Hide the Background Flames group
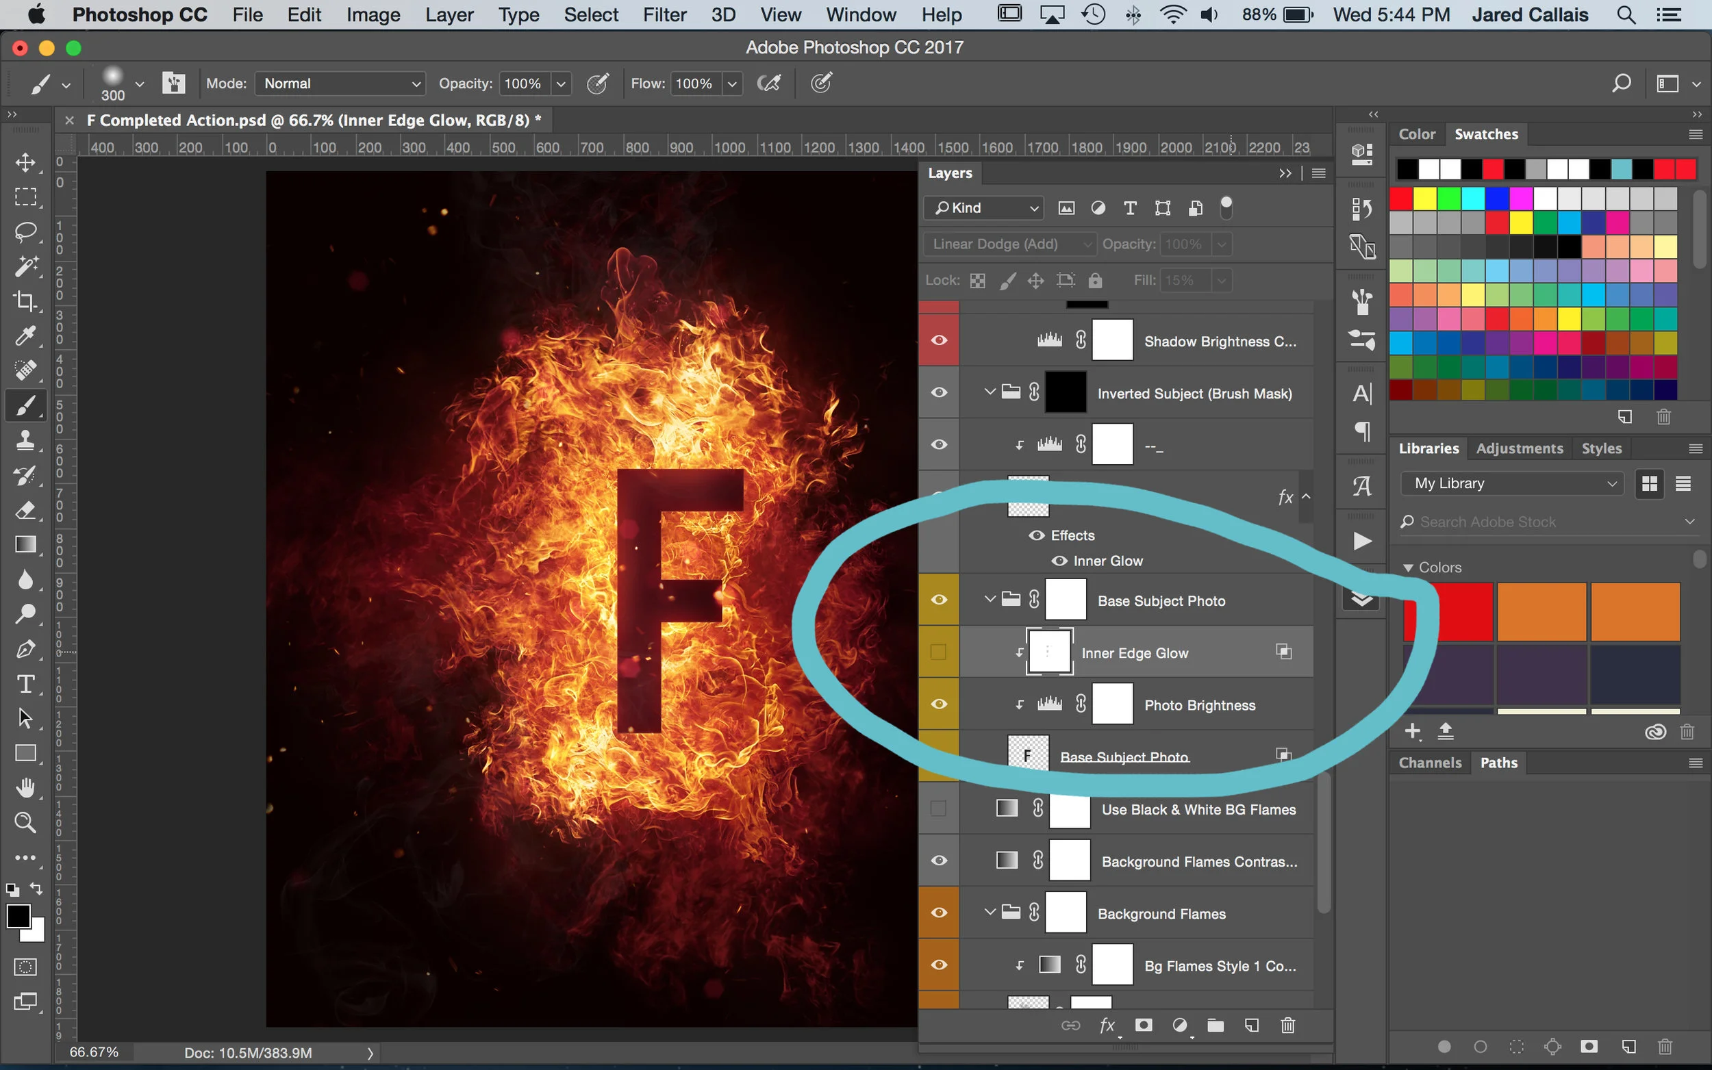 [x=939, y=913]
